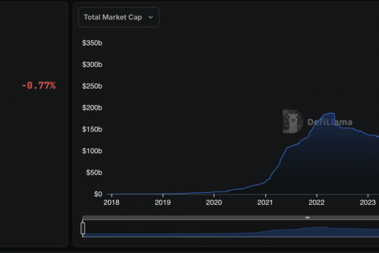379x253 pixels.
Task: Click the $350b y-axis label
Action: click(x=92, y=43)
